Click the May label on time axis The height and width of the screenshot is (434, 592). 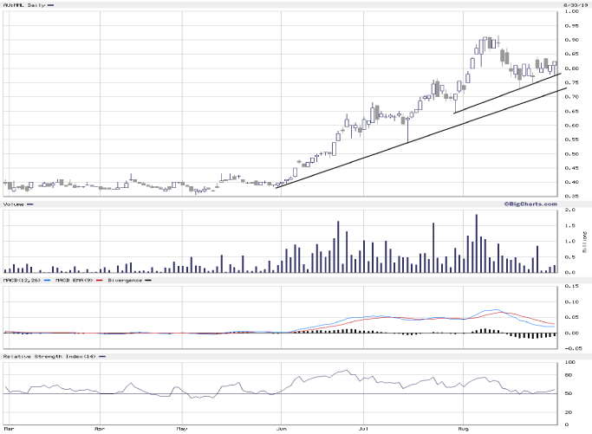(x=183, y=428)
